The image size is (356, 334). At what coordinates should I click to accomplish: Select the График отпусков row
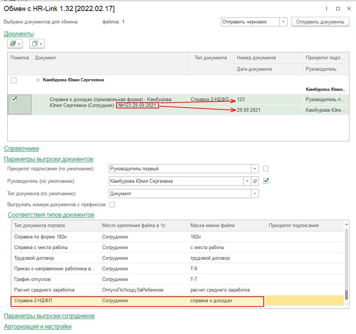tap(178, 279)
